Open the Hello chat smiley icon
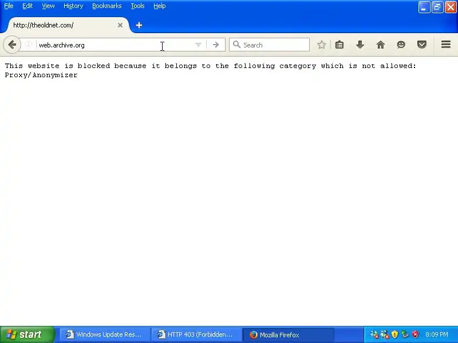458x343 pixels. click(401, 45)
